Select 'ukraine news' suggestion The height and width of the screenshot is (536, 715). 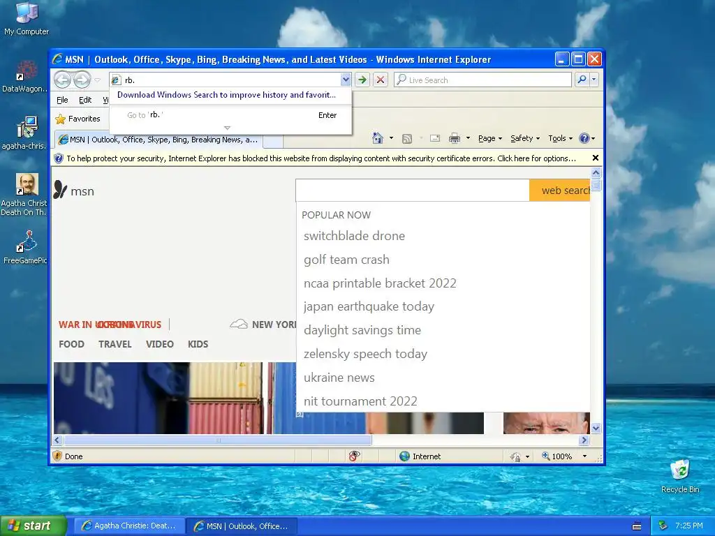coord(339,378)
